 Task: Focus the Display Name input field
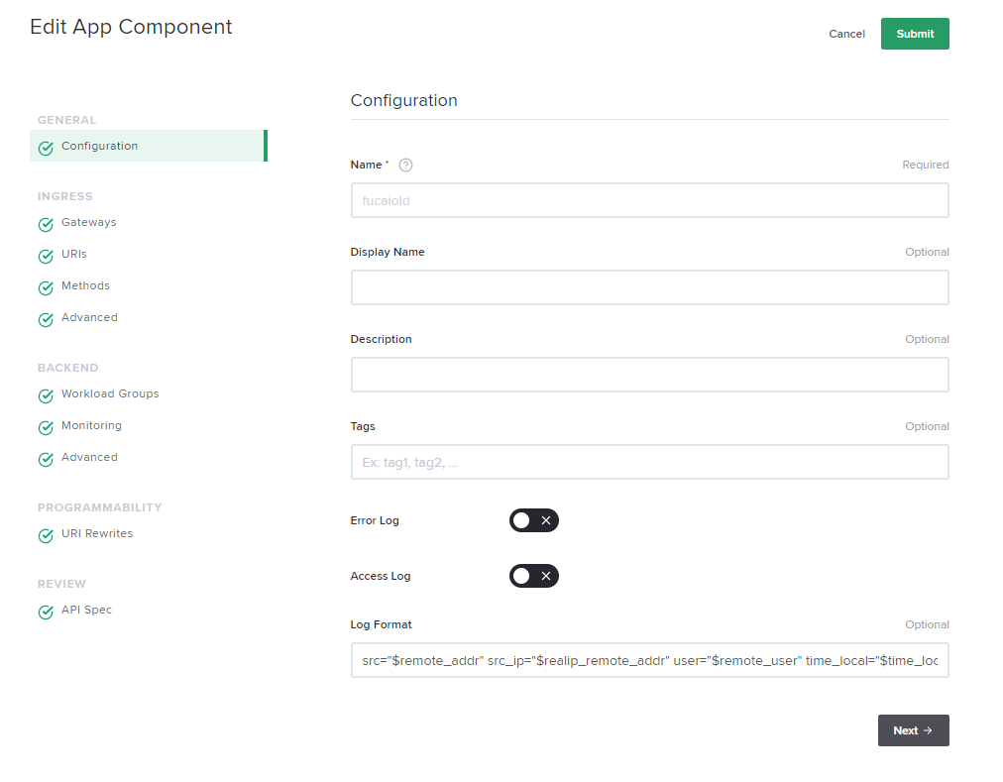tap(649, 287)
